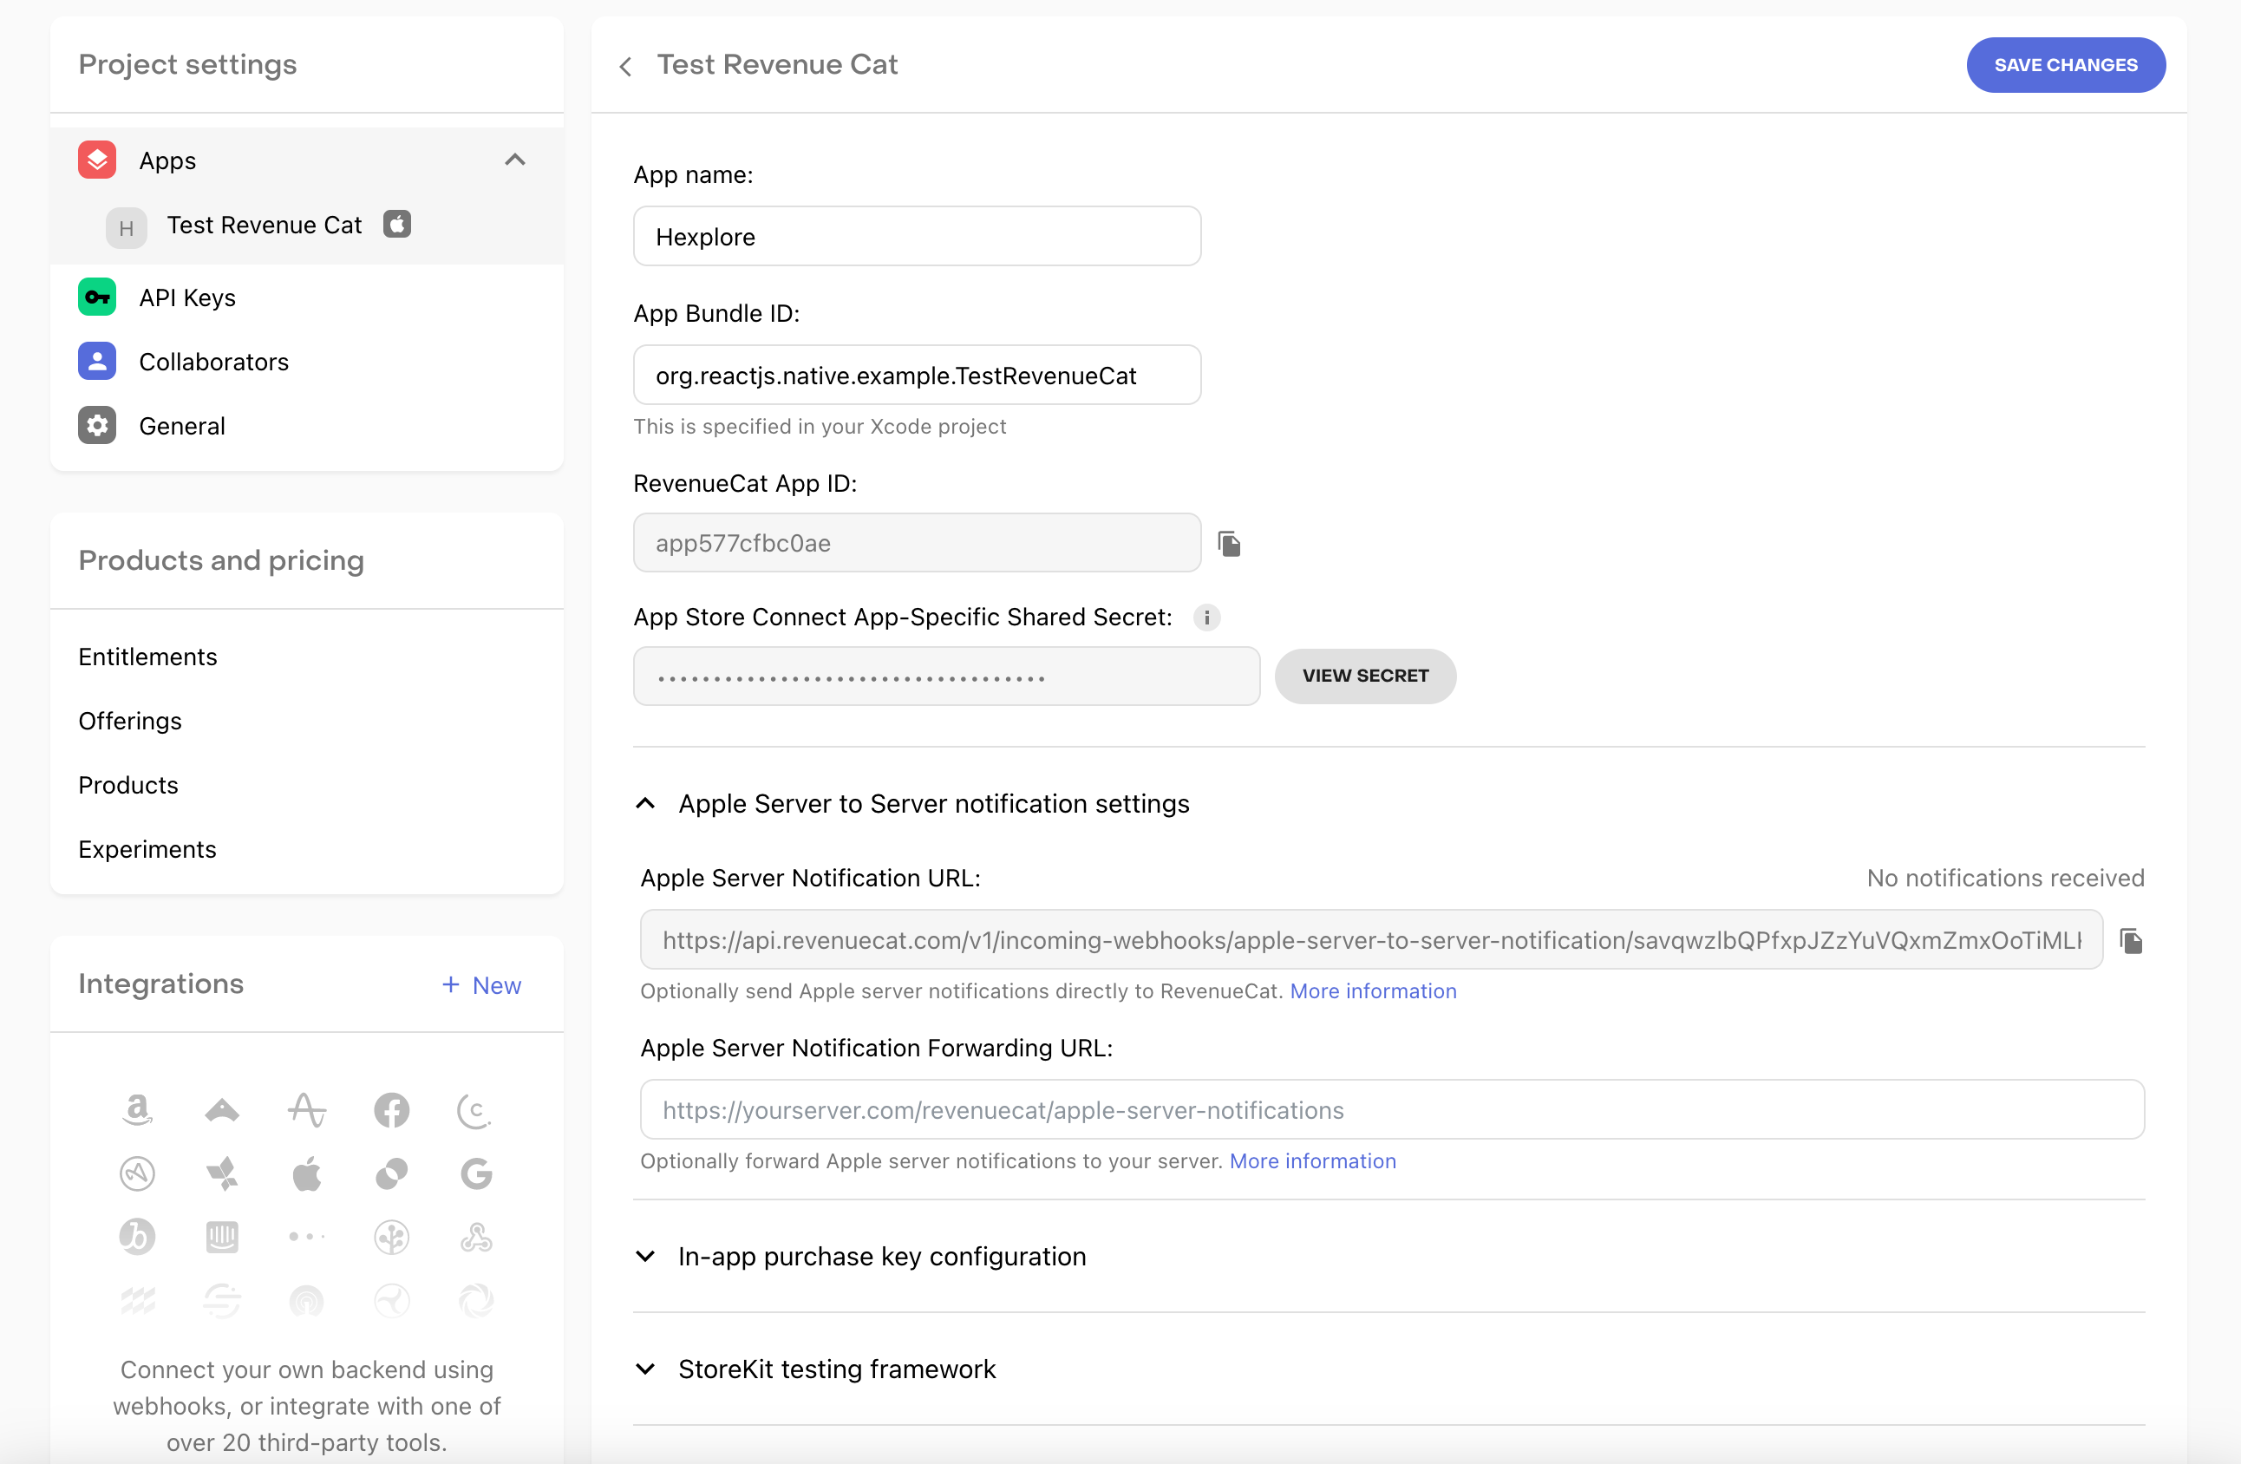Click the Mixpanel three-dots integration icon

click(307, 1237)
